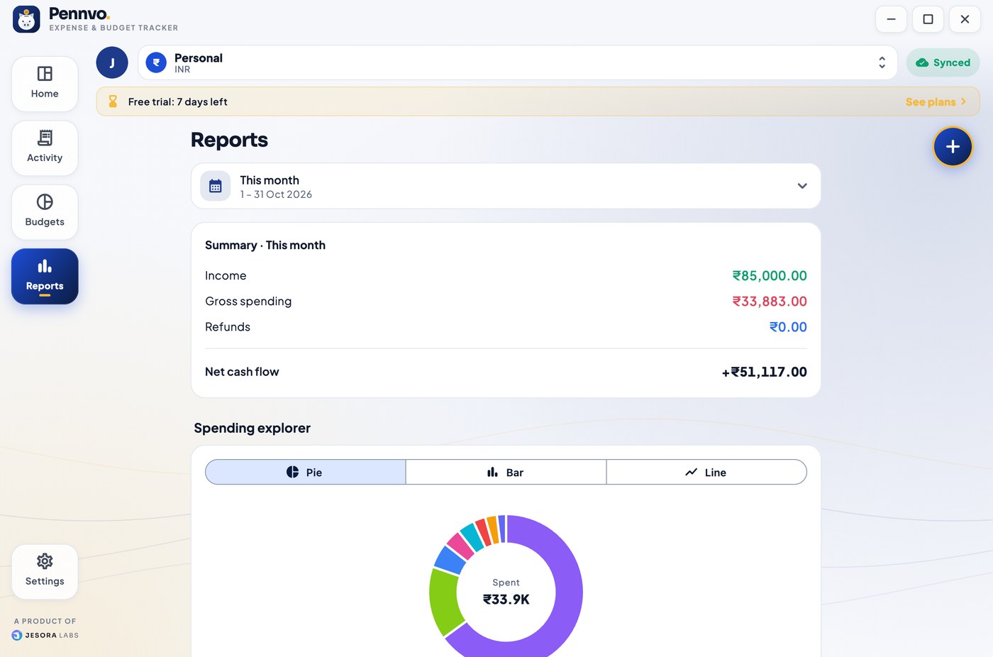Image resolution: width=993 pixels, height=657 pixels.
Task: Click the green pie chart slice
Action: pyautogui.click(x=444, y=600)
